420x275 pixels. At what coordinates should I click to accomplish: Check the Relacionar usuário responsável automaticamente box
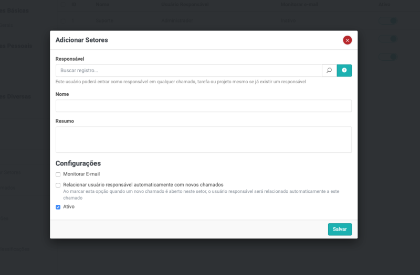click(58, 185)
